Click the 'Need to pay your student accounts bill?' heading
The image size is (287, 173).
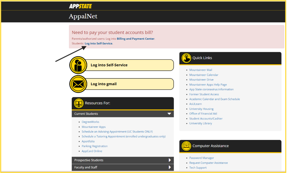point(112,32)
